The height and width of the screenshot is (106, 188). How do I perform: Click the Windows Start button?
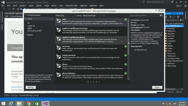(x=3, y=103)
